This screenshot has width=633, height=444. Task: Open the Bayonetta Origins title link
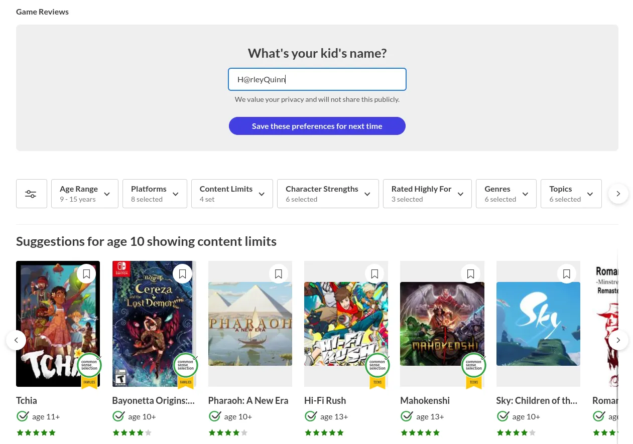[153, 400]
